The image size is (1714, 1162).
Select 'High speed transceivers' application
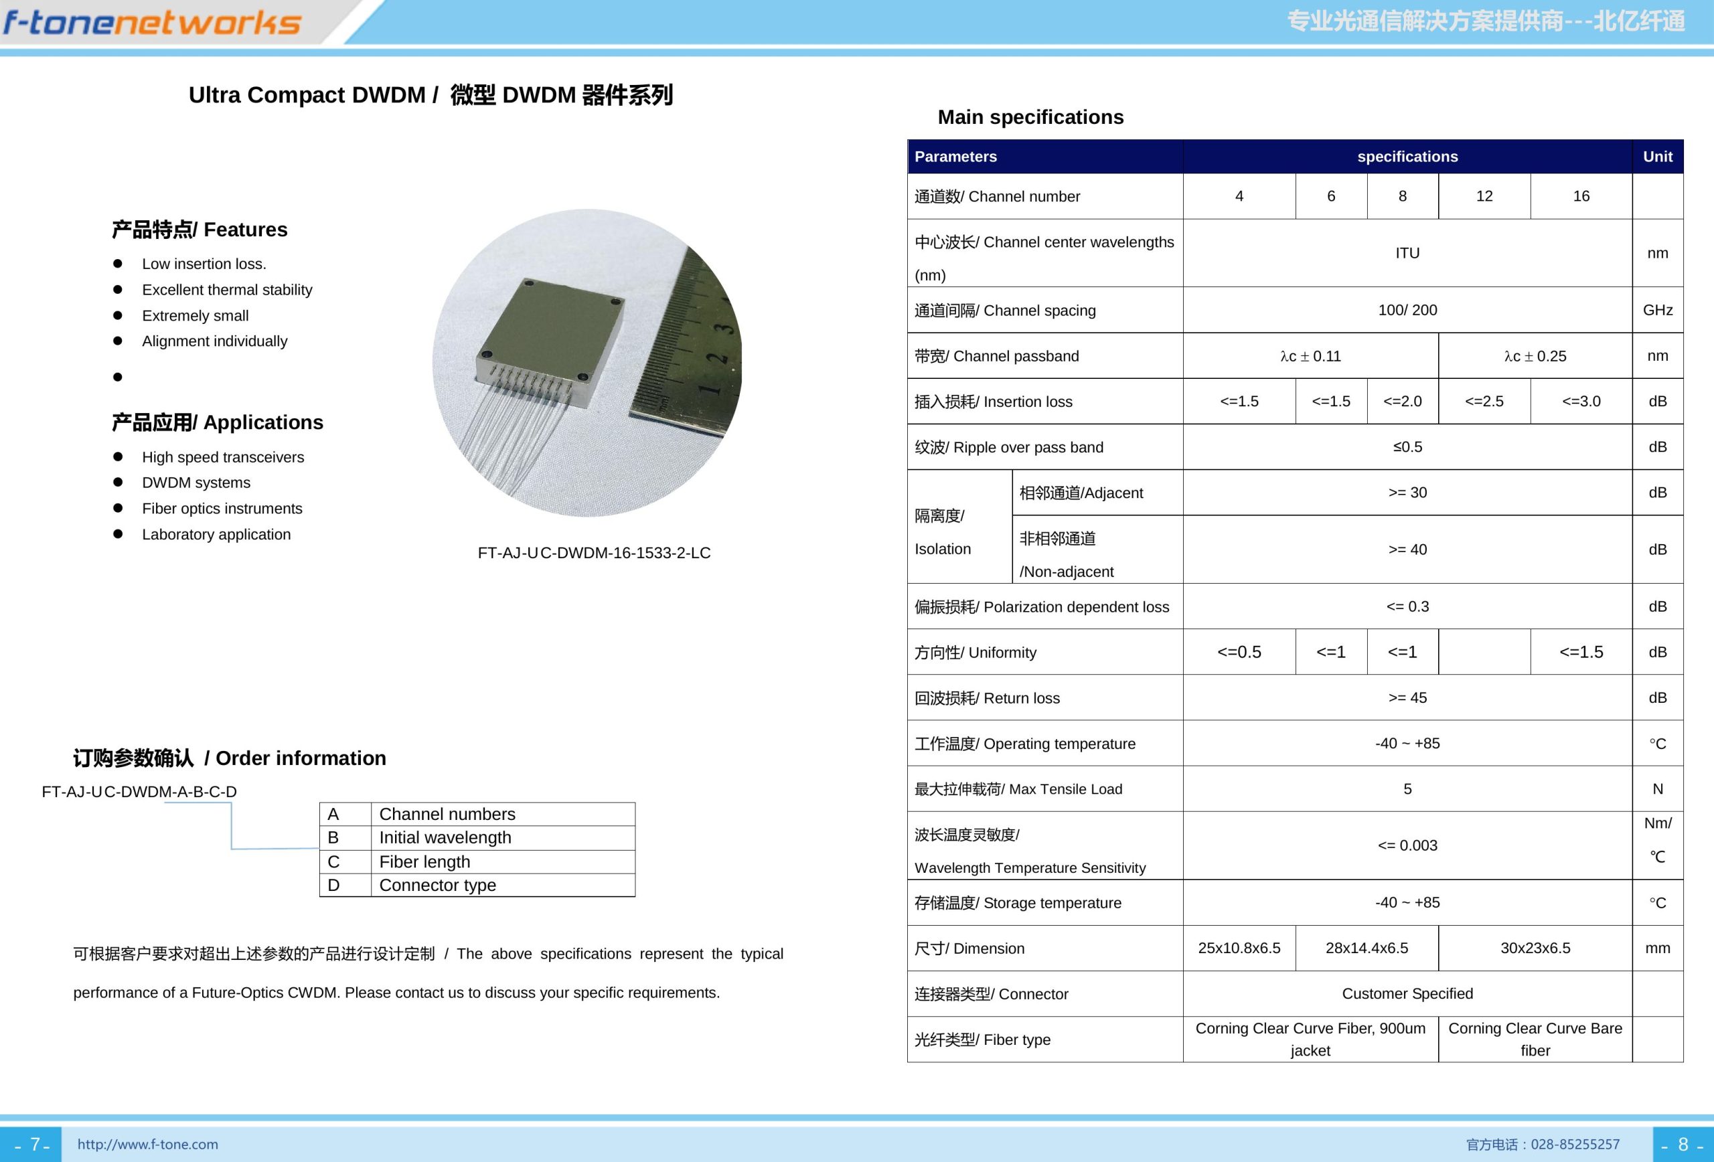(223, 457)
